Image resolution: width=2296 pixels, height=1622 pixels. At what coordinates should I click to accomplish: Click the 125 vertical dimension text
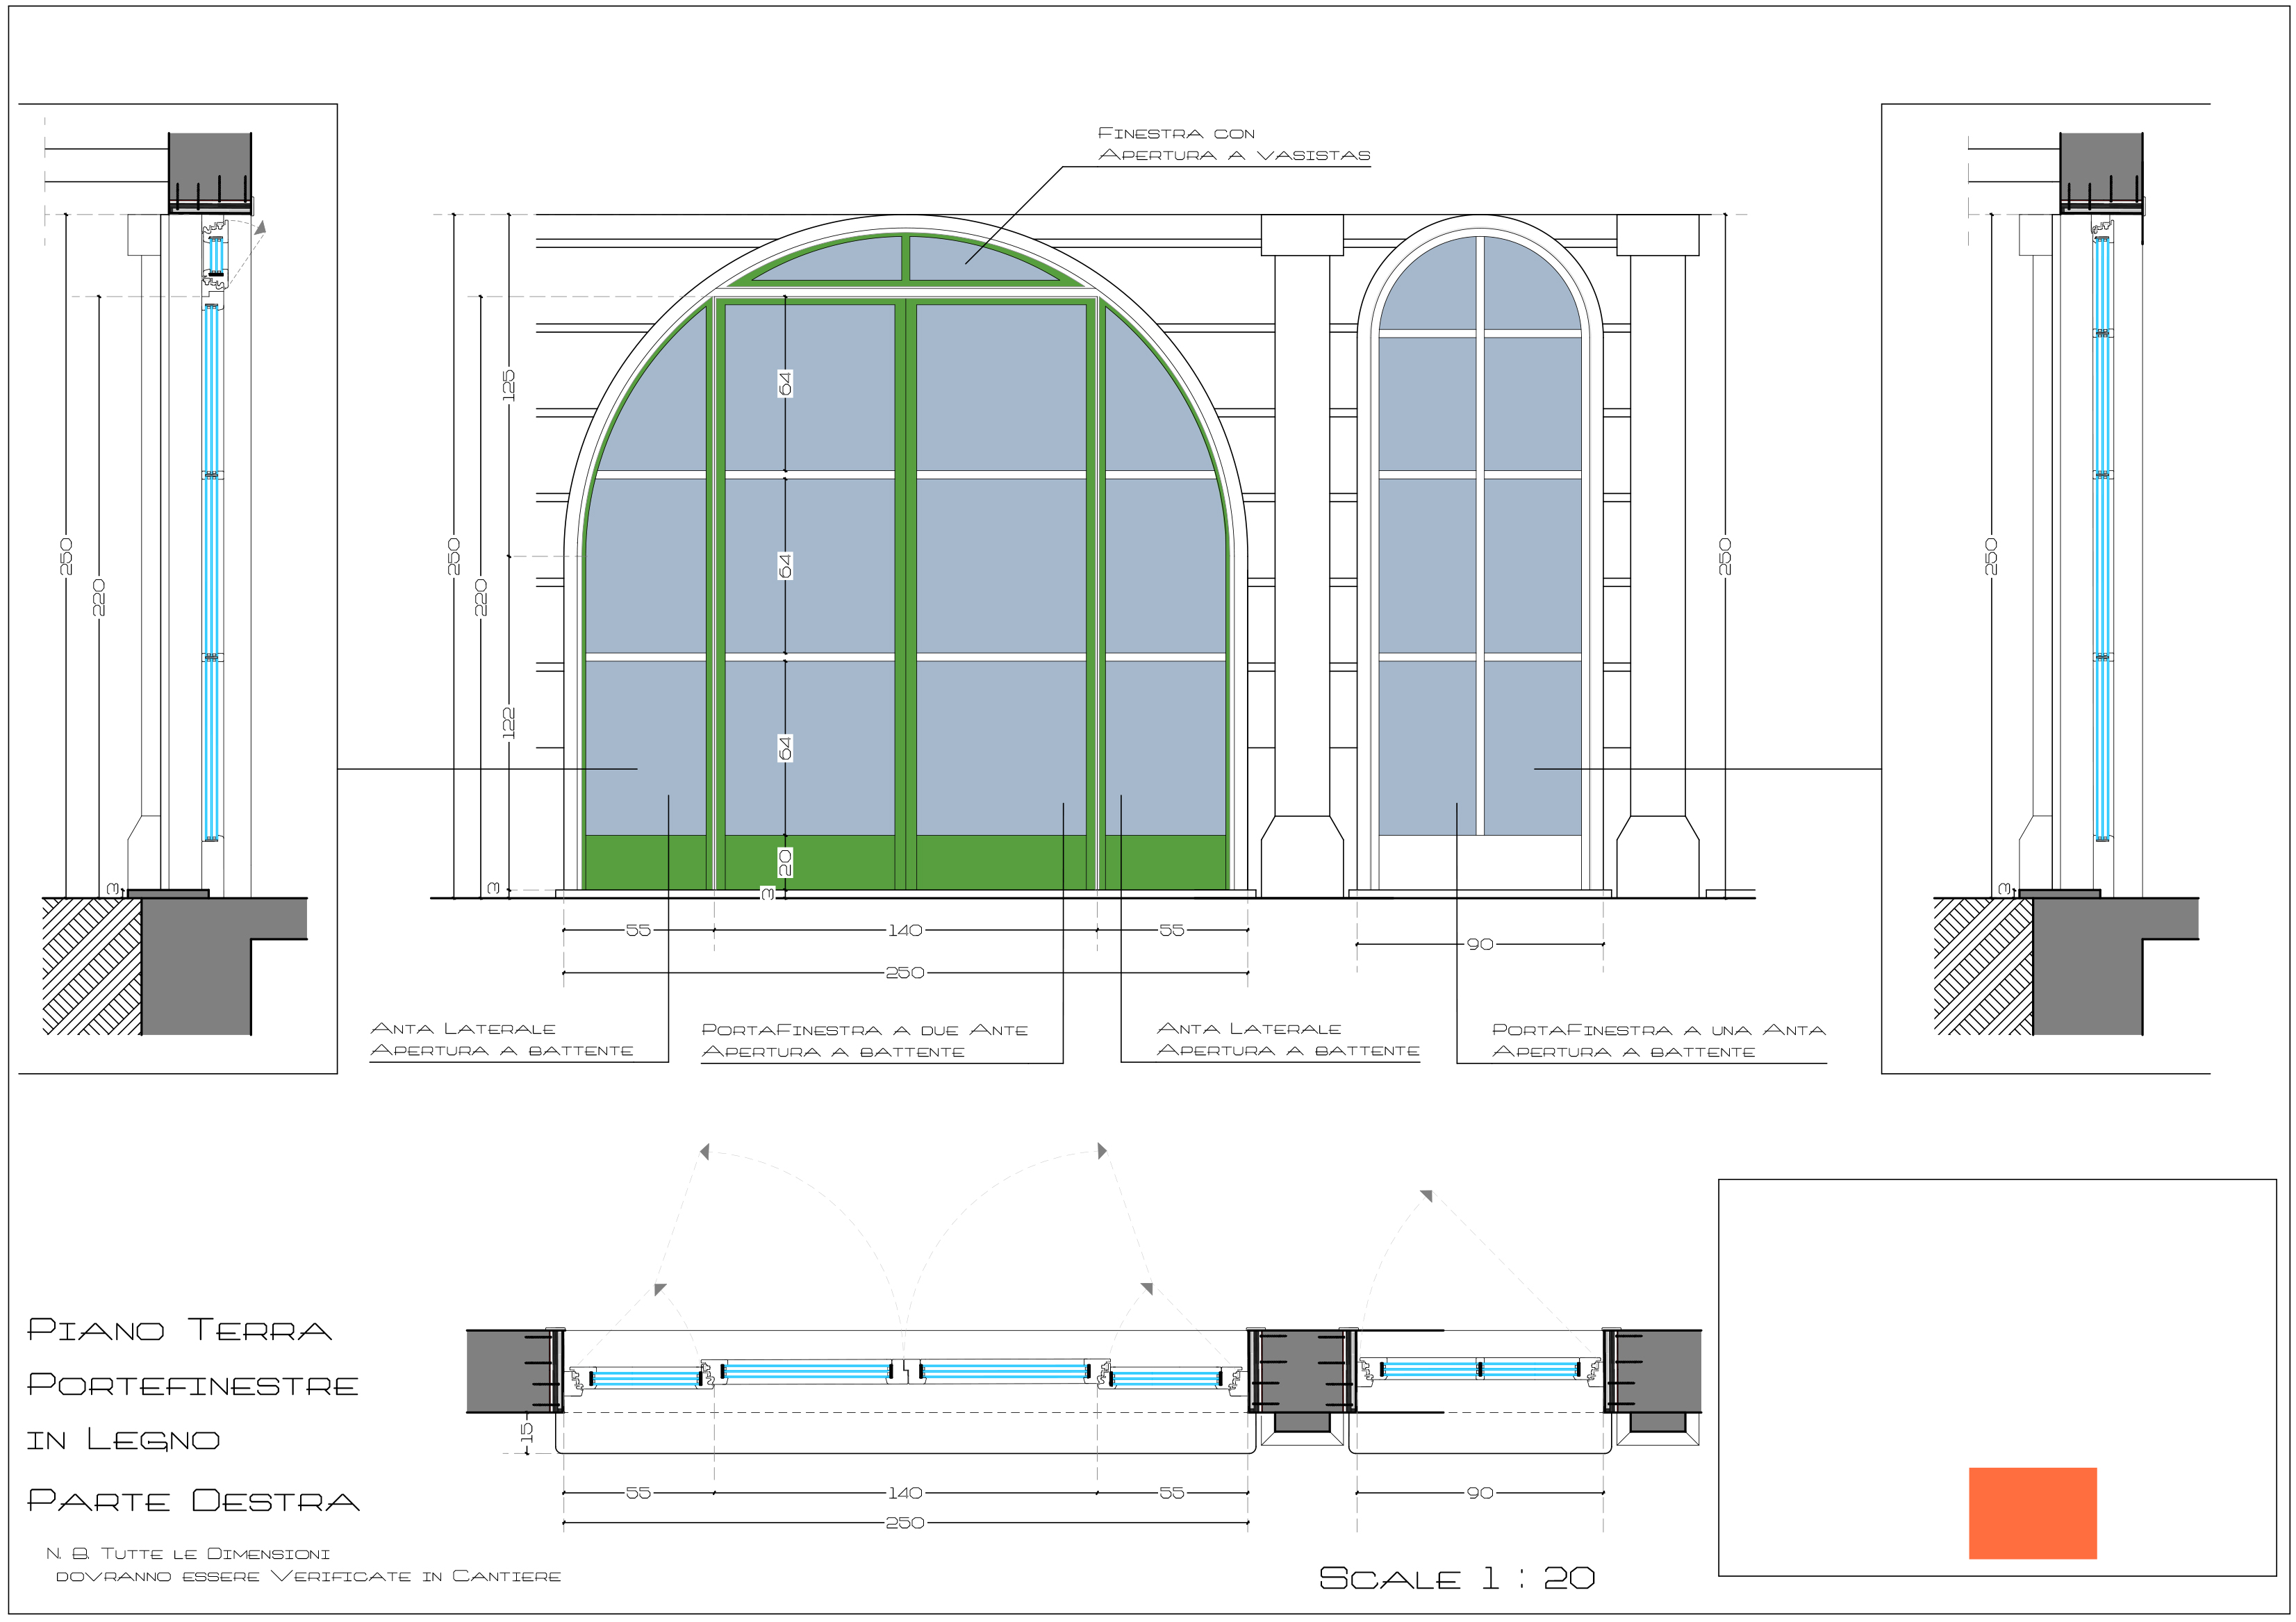pyautogui.click(x=508, y=385)
